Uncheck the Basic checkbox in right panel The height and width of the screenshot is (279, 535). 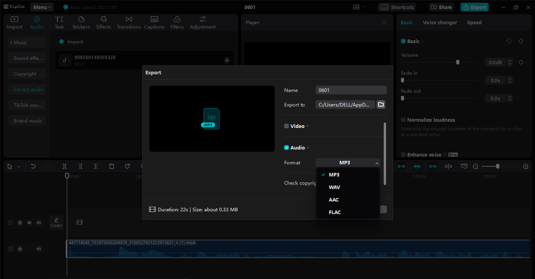[x=403, y=41]
